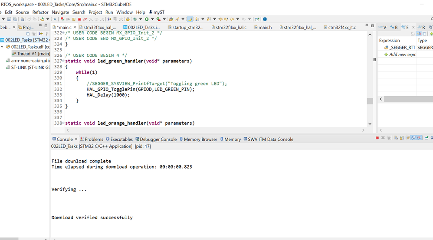Open the Next Annotation dropdown arrow

(203, 19)
